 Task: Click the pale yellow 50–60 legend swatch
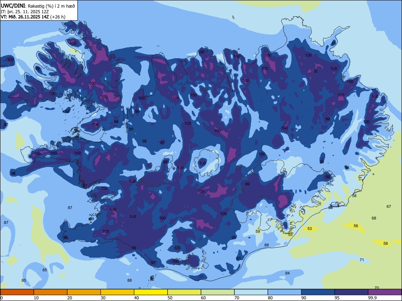point(185,292)
